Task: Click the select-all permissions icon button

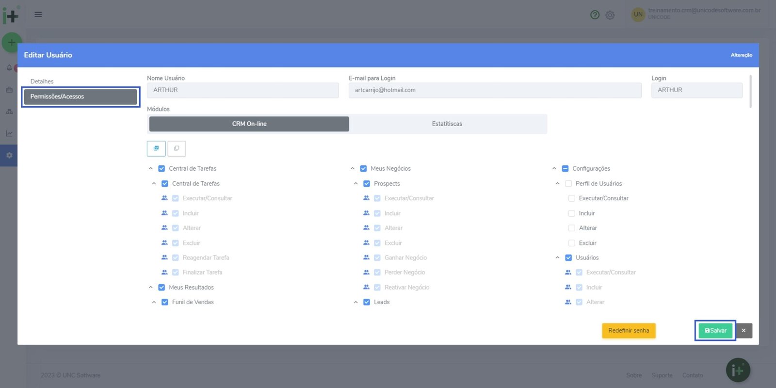Action: (x=156, y=148)
